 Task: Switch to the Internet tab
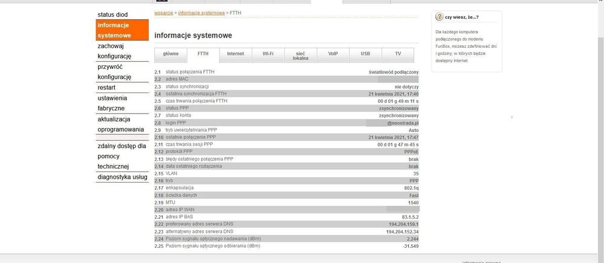[x=235, y=54]
